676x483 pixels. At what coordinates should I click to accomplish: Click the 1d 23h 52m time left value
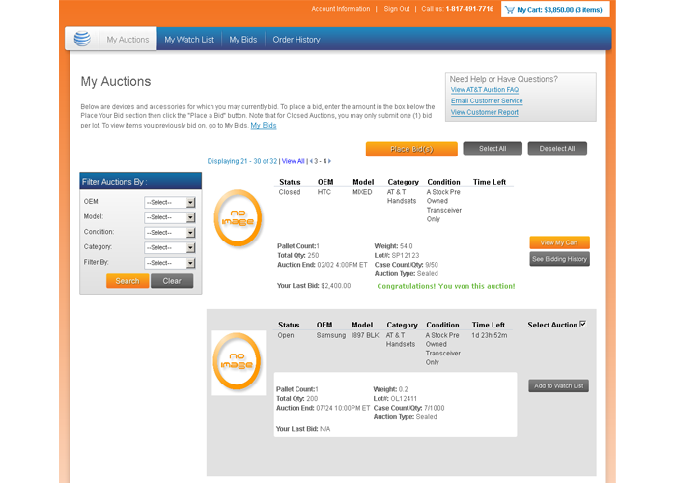click(490, 335)
